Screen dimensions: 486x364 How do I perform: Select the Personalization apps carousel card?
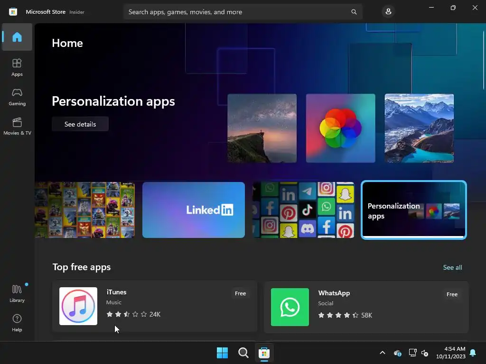(x=414, y=210)
